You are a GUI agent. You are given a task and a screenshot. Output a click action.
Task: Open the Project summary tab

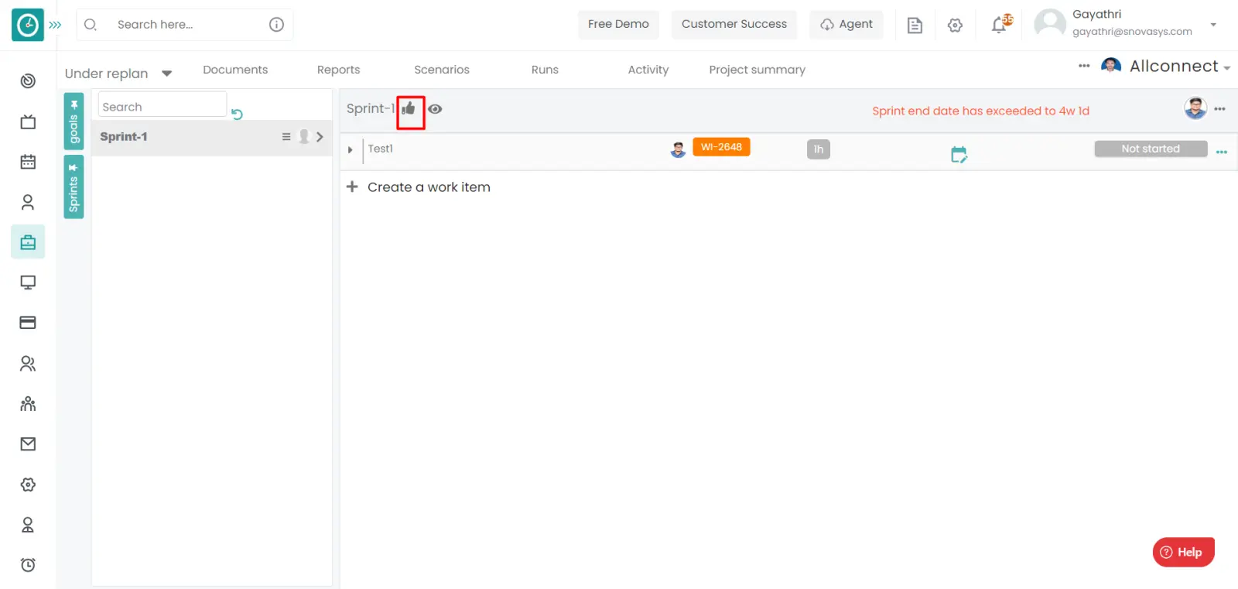pos(757,70)
